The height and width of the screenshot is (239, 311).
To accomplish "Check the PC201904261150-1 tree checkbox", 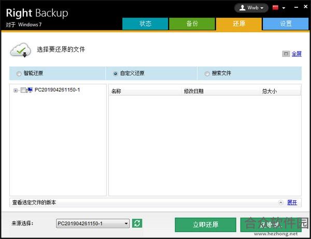I will pos(23,90).
